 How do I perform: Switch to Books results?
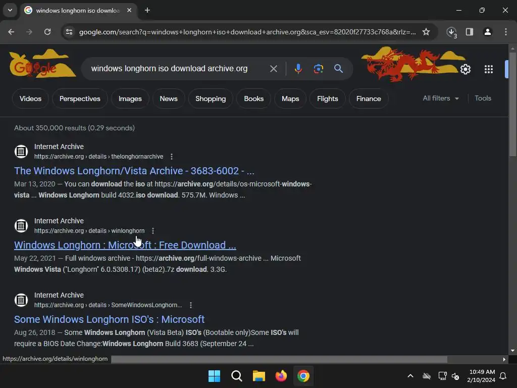pos(254,99)
